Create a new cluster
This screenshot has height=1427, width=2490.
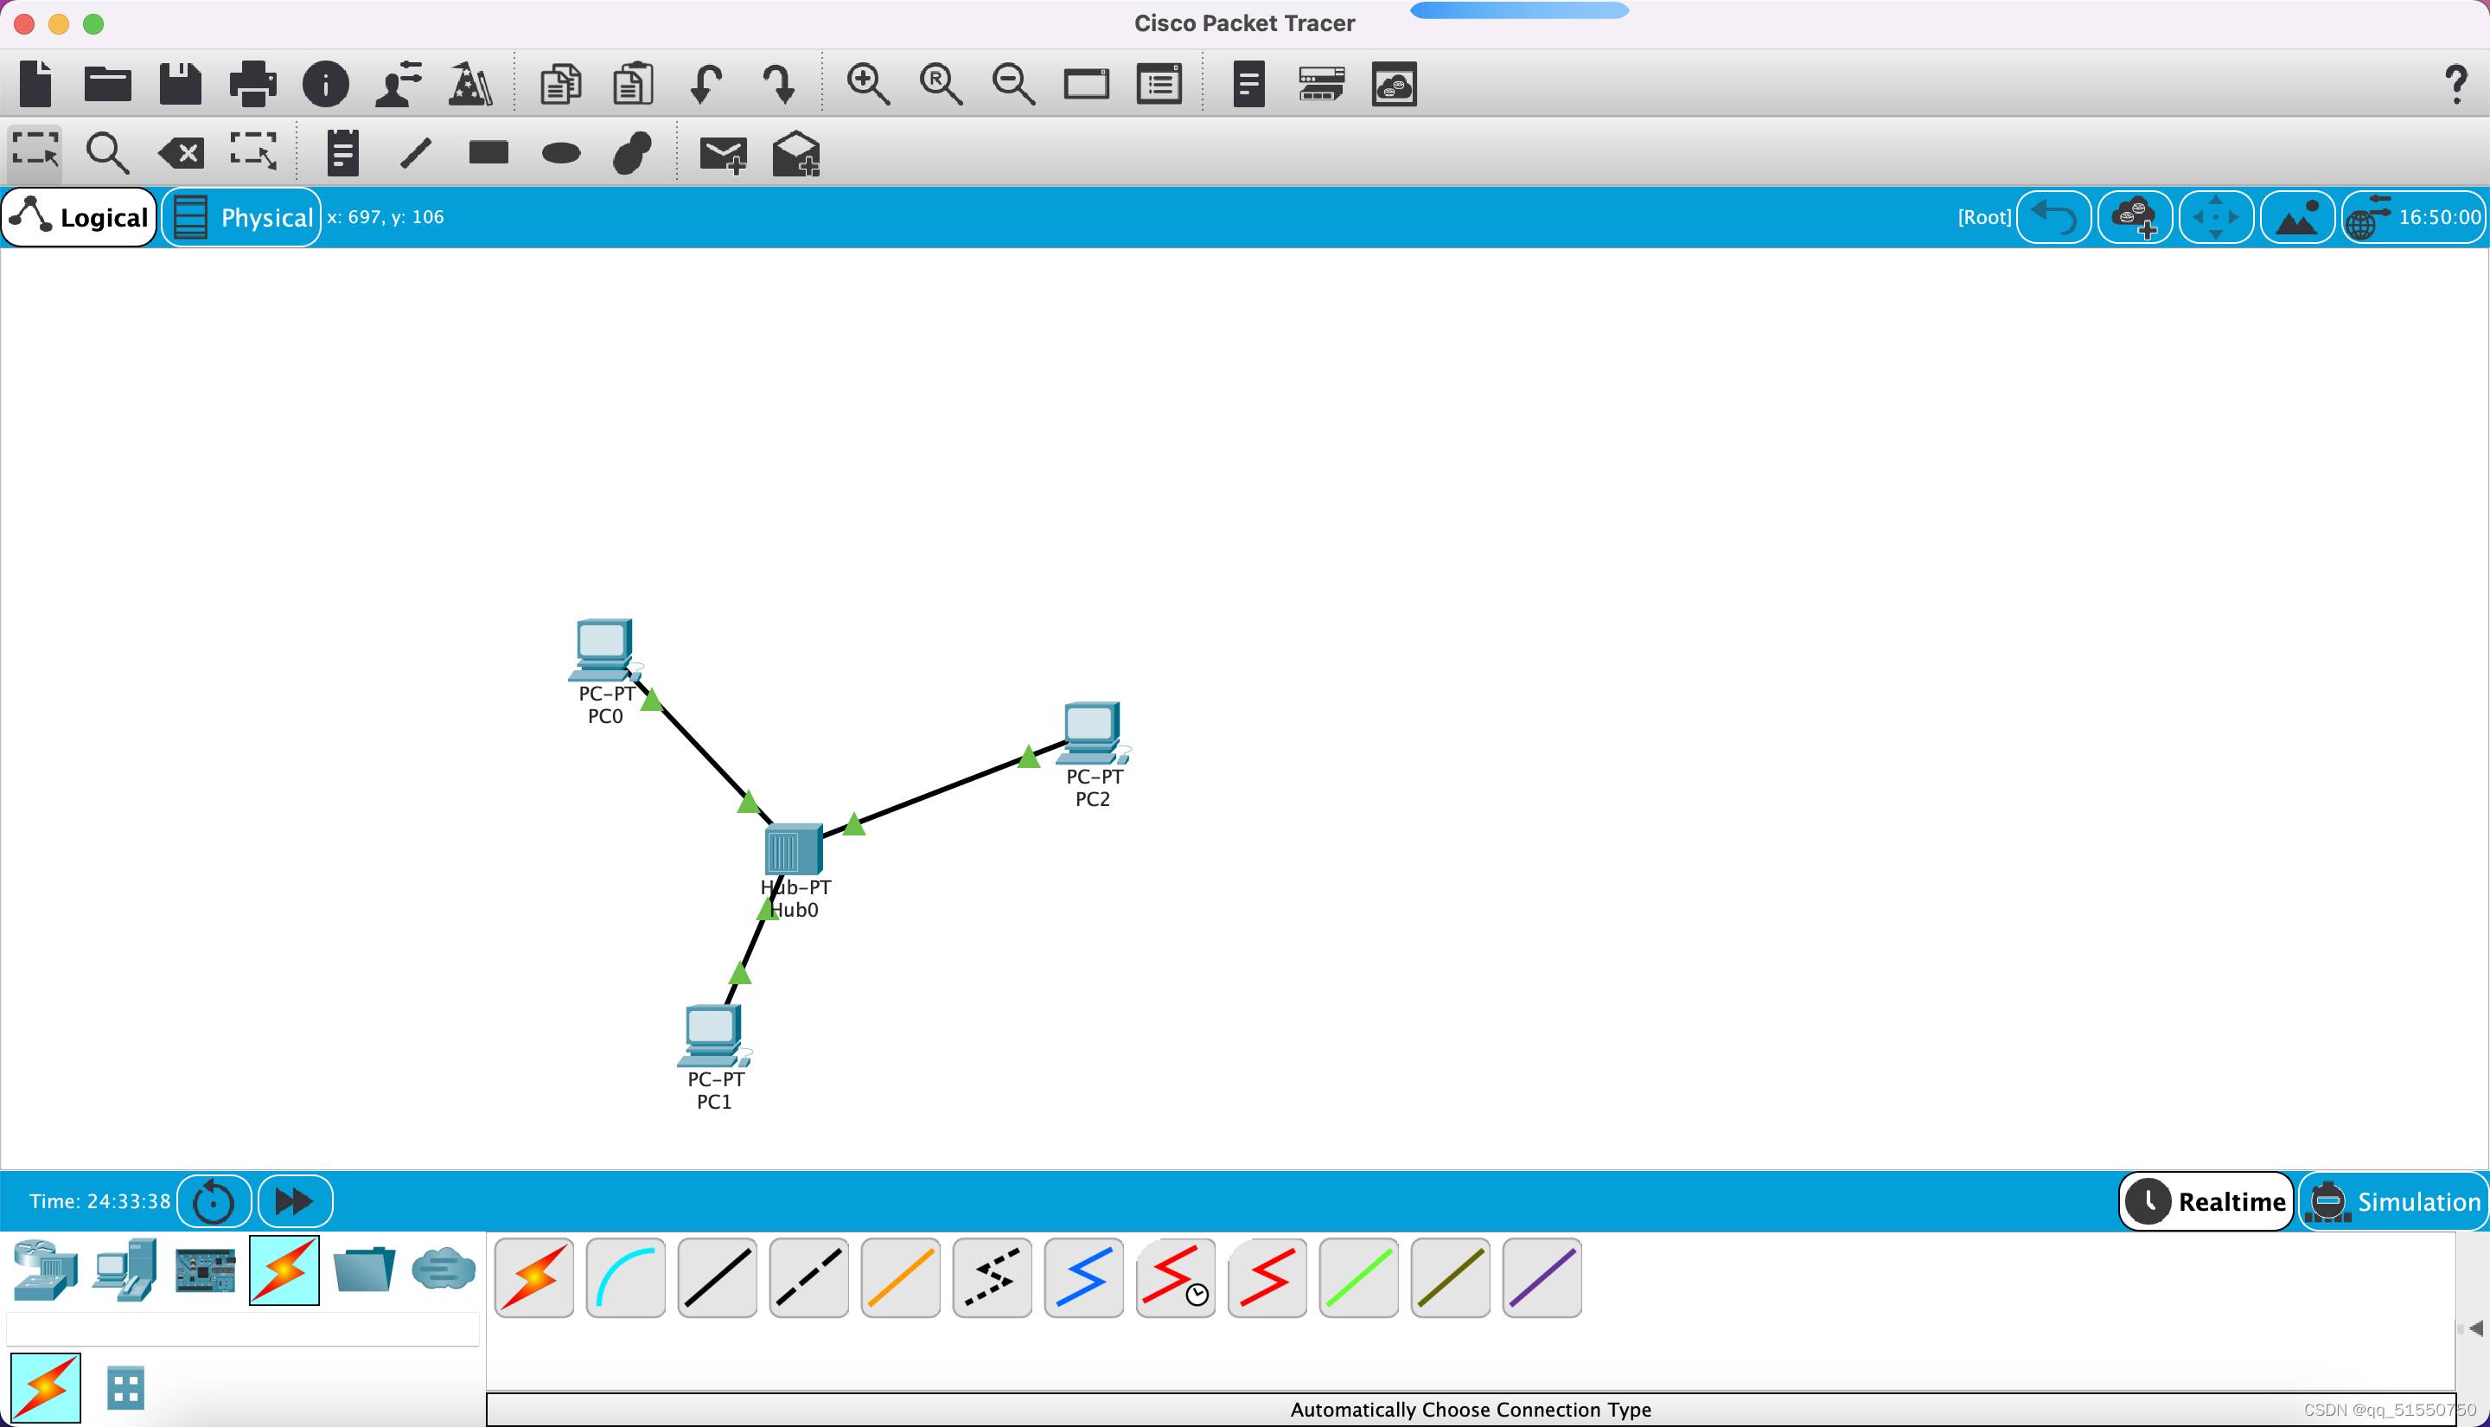[2136, 216]
